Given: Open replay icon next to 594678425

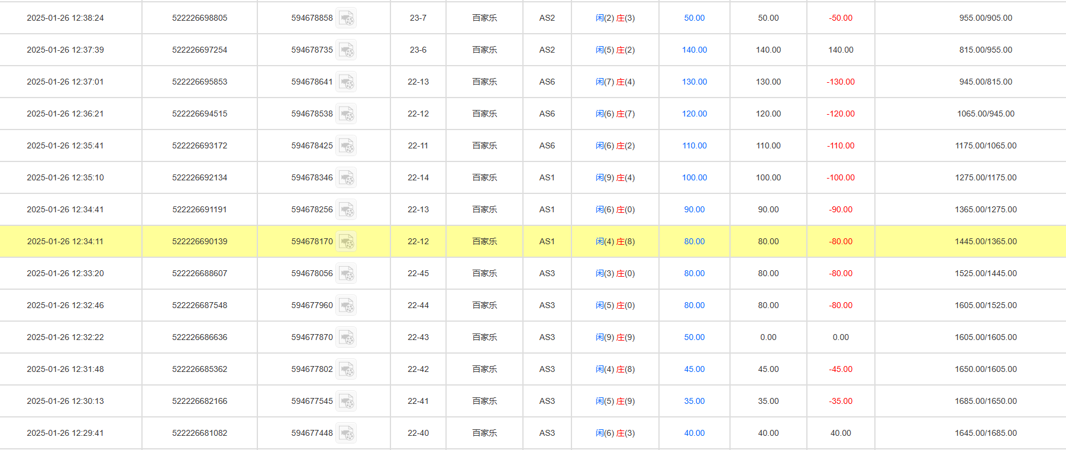Looking at the screenshot, I should (x=347, y=146).
